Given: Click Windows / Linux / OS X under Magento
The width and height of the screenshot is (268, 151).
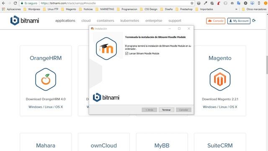Looking at the screenshot, I should point(220,107).
